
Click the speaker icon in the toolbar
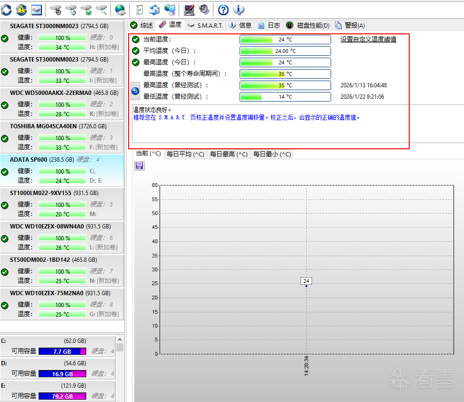coord(204,9)
